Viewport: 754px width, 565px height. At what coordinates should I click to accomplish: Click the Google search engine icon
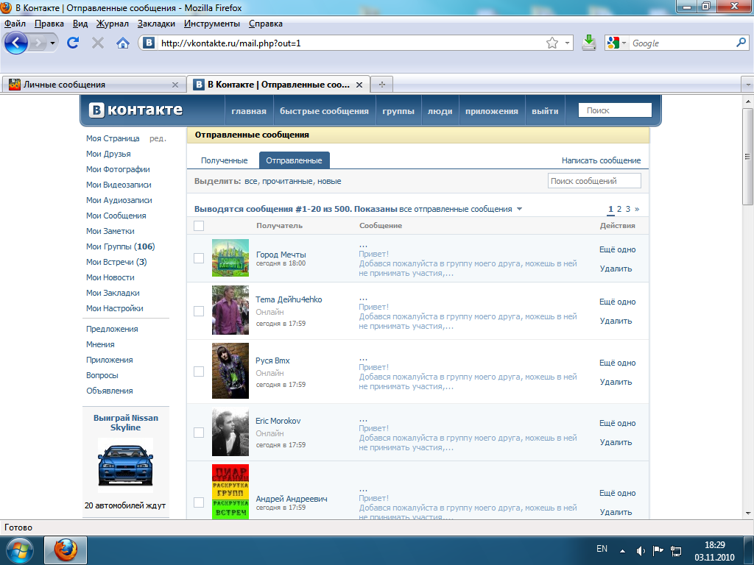613,43
